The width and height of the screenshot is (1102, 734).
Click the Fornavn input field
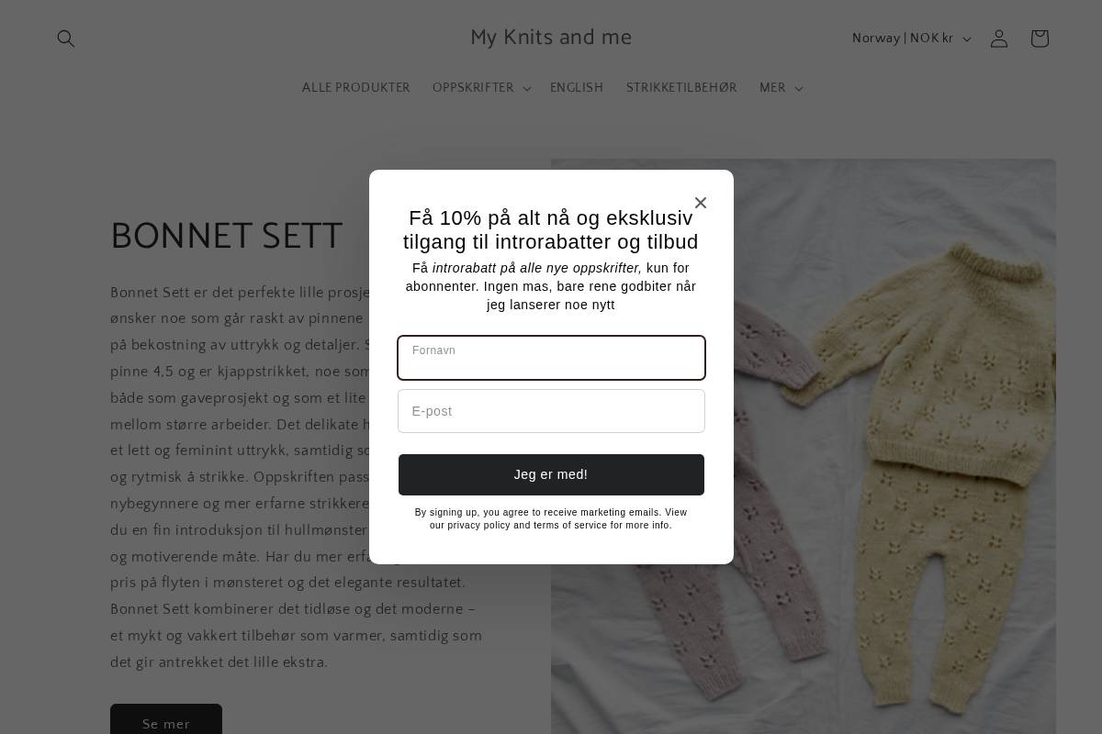tap(551, 358)
